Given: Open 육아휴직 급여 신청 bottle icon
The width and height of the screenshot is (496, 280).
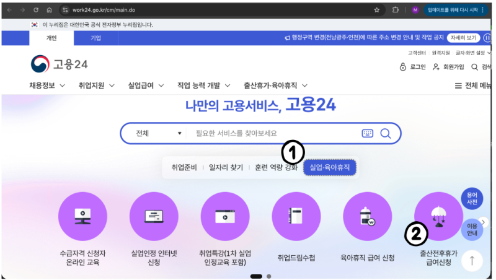Looking at the screenshot, I should 367,216.
